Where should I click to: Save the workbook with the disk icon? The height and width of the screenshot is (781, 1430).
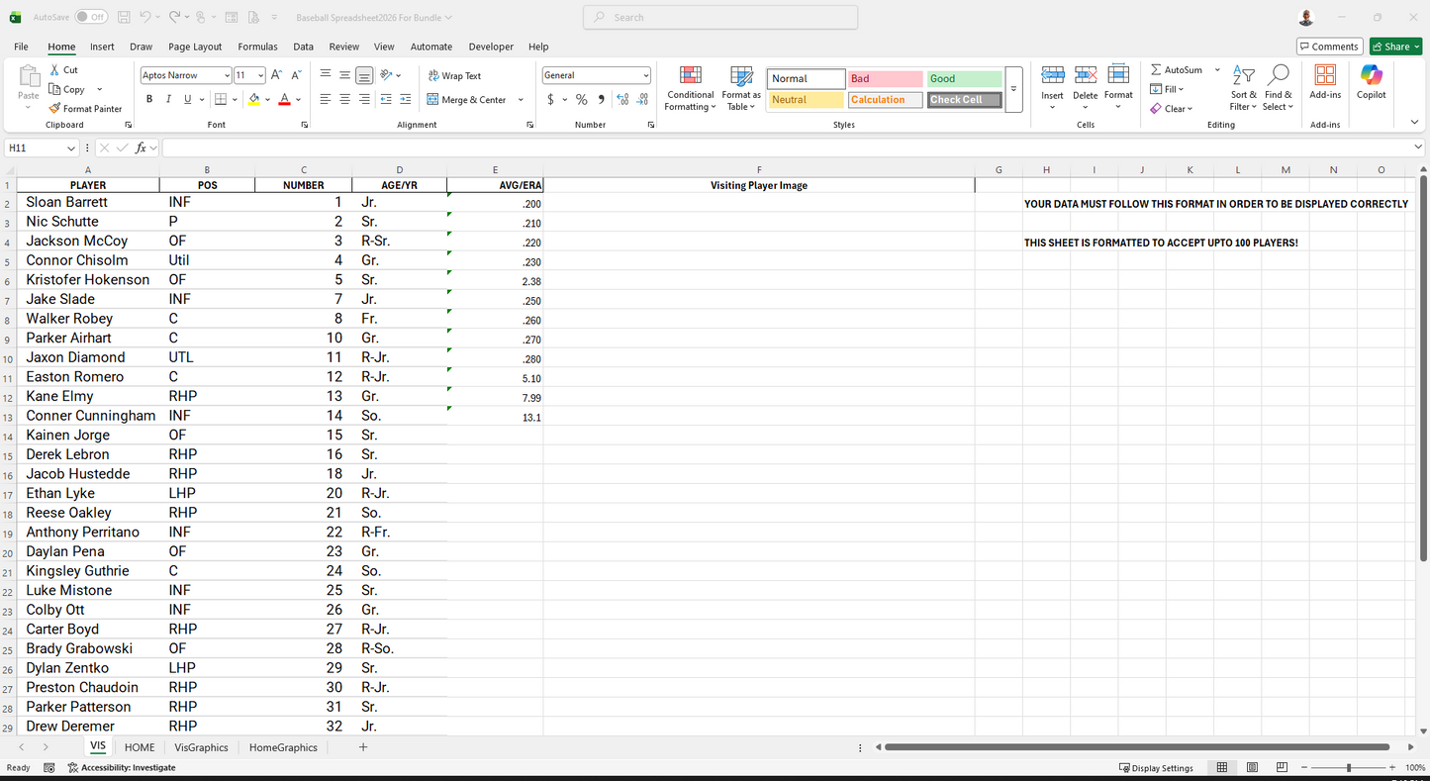tap(124, 18)
